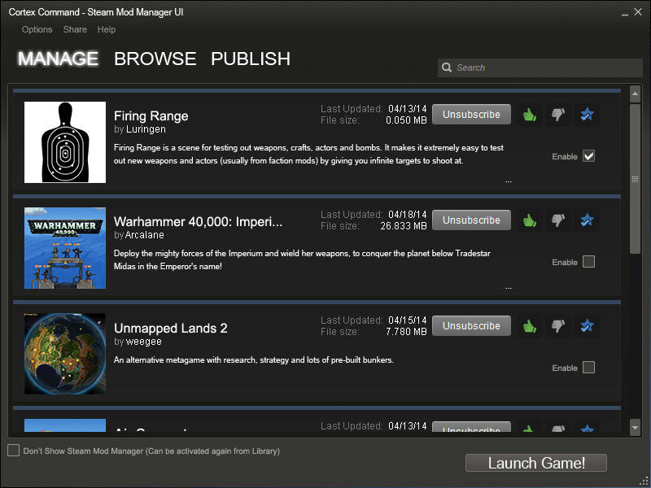The image size is (651, 488).
Task: Open the Unmapped Lands 2 globe thumbnail
Action: tap(65, 354)
